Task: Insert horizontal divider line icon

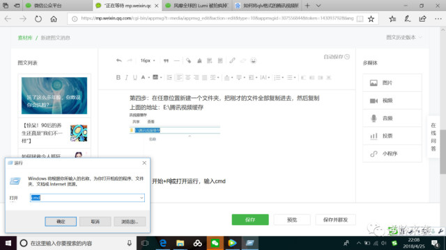Action: coord(176,60)
